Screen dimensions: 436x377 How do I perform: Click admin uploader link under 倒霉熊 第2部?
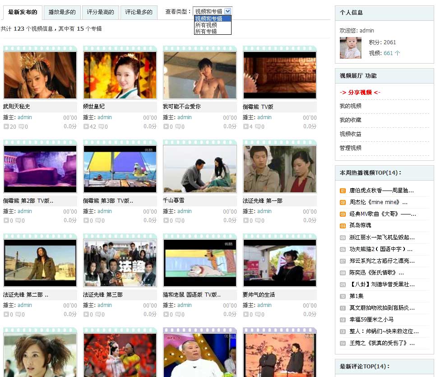coord(25,211)
